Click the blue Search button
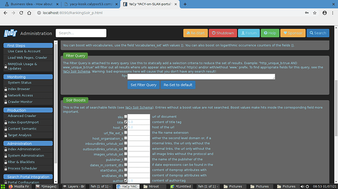The image size is (338, 189). pyautogui.click(x=318, y=33)
